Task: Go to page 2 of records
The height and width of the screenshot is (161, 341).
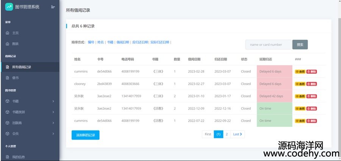Action: 227,134
